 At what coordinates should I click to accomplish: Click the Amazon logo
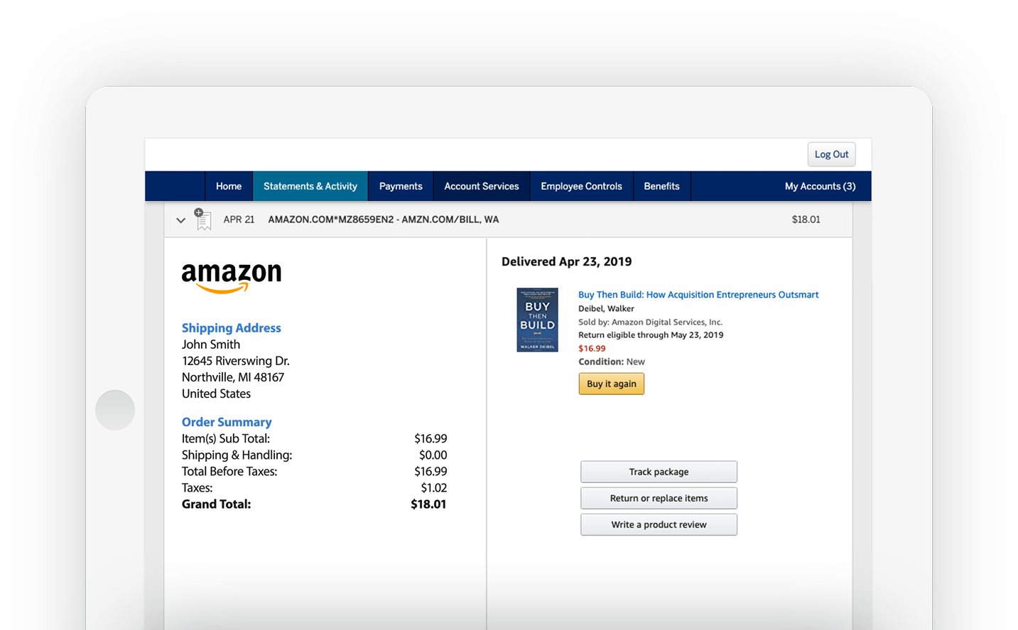click(x=232, y=276)
